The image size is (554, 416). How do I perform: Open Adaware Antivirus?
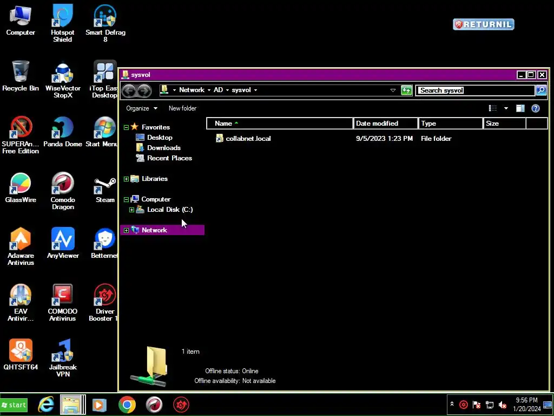pyautogui.click(x=21, y=247)
